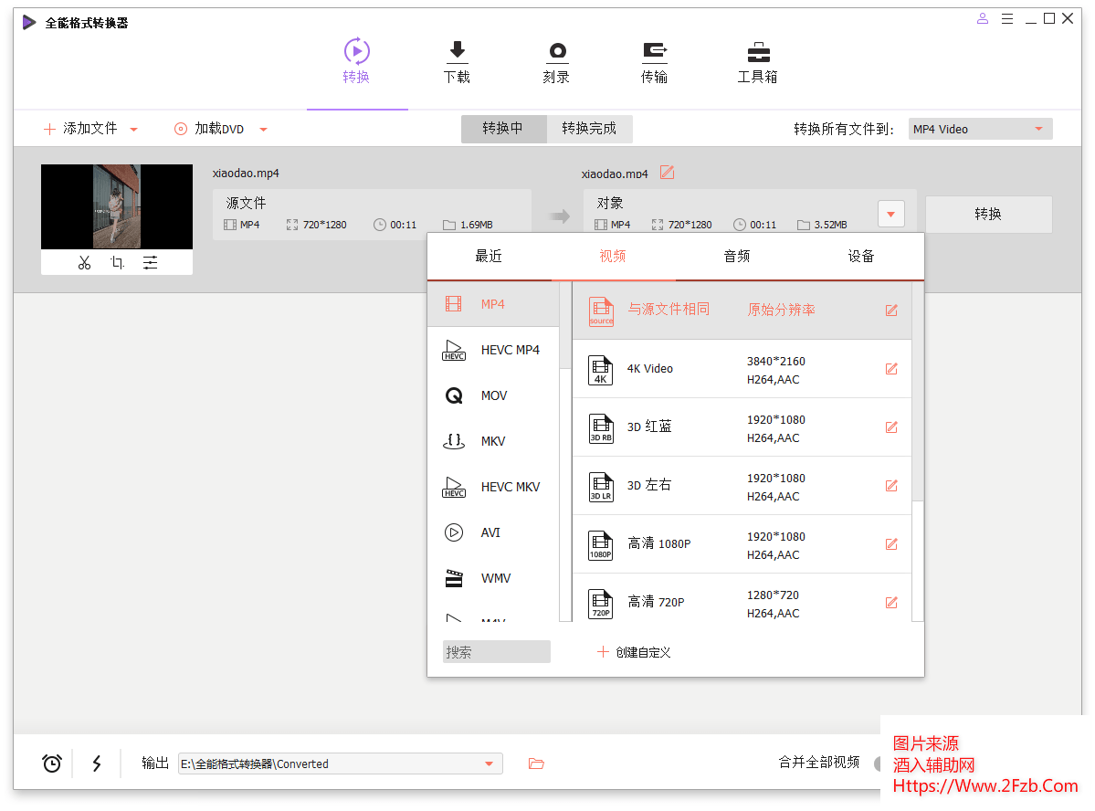Edit the 4K Video preset settings
This screenshot has width=1095, height=811.
click(890, 369)
